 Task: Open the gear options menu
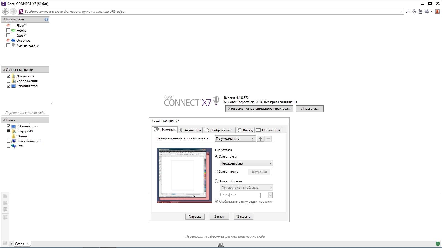(427, 12)
